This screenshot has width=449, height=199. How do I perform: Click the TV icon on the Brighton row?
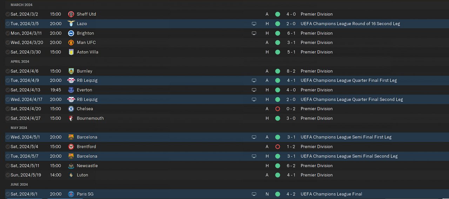254,33
